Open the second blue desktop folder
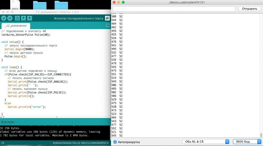Screen dimensions: 263x146 pos(61,5)
